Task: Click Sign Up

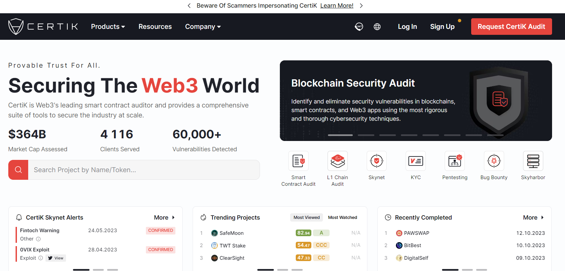Action: pos(442,27)
